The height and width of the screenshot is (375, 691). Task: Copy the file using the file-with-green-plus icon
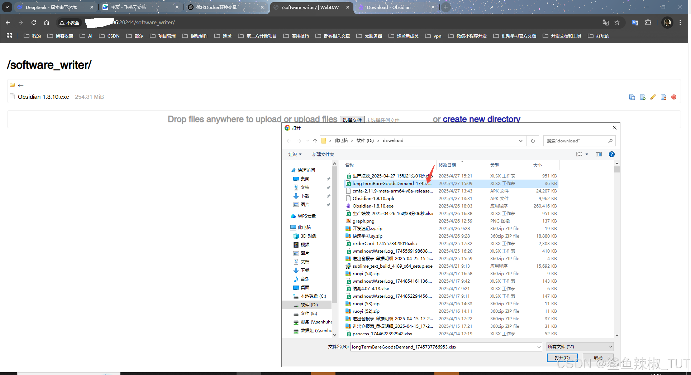point(642,97)
